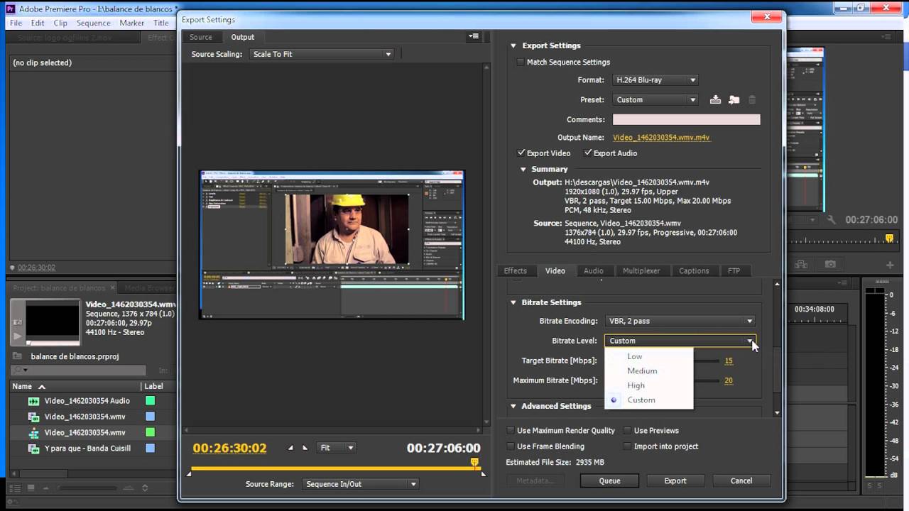Open the Source Range dropdown

(360, 485)
